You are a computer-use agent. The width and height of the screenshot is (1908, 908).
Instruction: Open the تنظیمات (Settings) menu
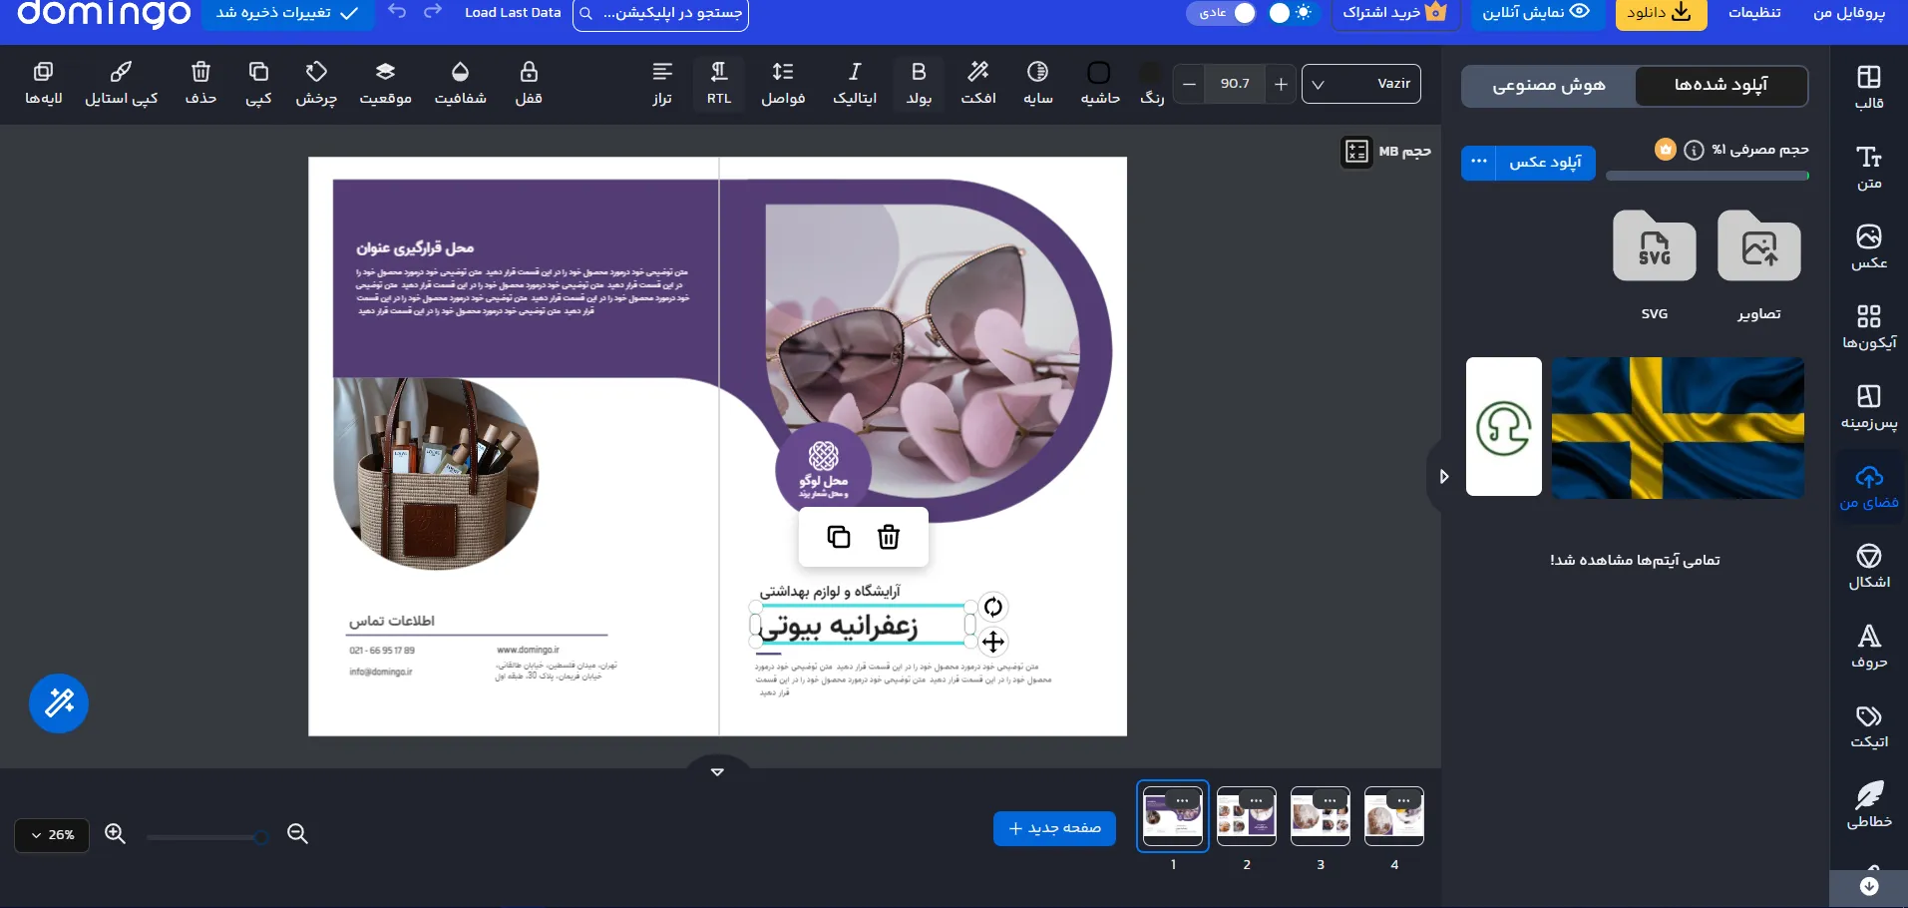point(1754,13)
